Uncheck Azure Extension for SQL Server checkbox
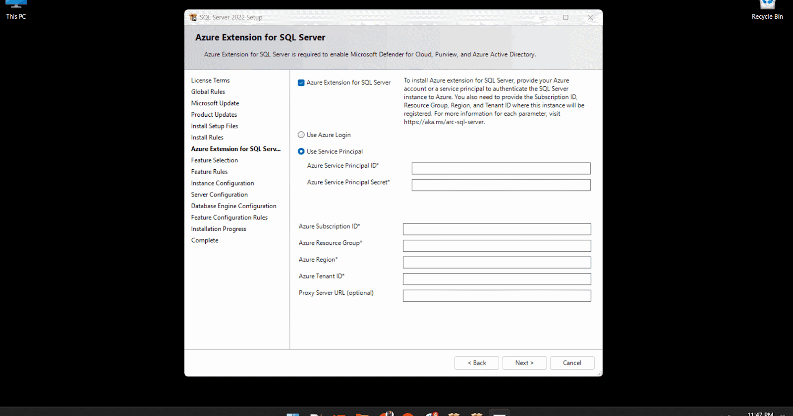The height and width of the screenshot is (416, 793). (x=301, y=83)
